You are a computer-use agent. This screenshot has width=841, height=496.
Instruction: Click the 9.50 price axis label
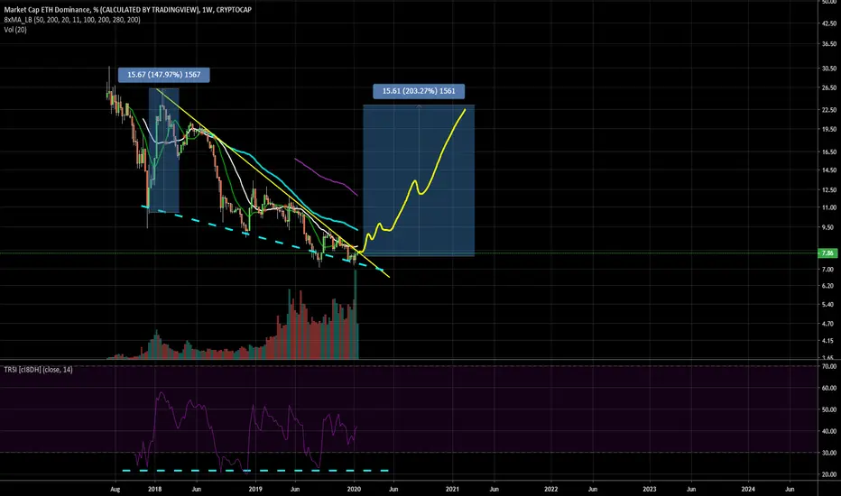(829, 227)
